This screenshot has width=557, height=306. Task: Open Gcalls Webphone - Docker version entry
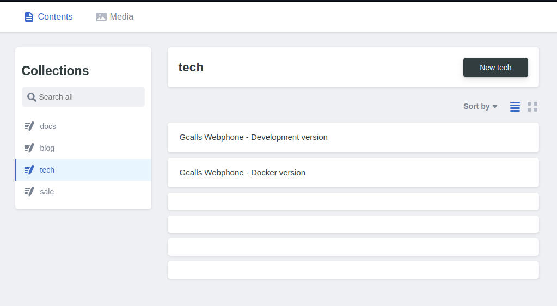point(353,173)
